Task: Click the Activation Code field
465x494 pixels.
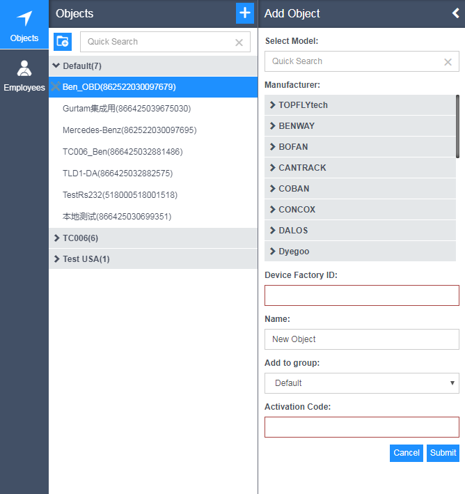Action: click(362, 427)
